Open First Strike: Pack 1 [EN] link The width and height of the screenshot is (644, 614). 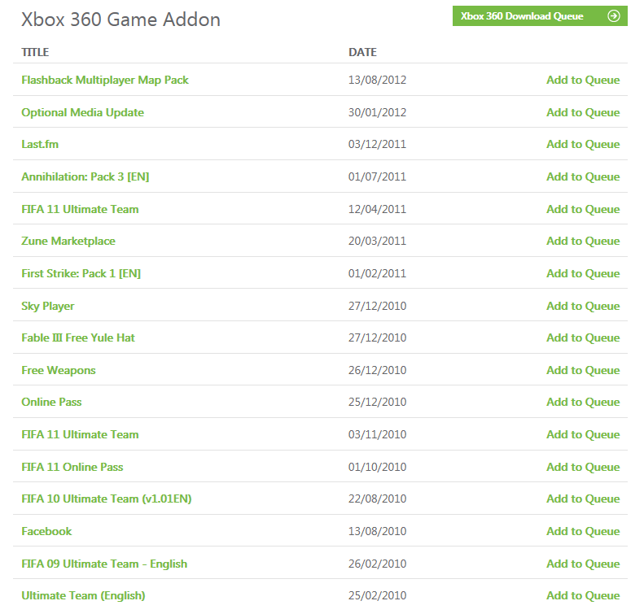[x=81, y=273]
